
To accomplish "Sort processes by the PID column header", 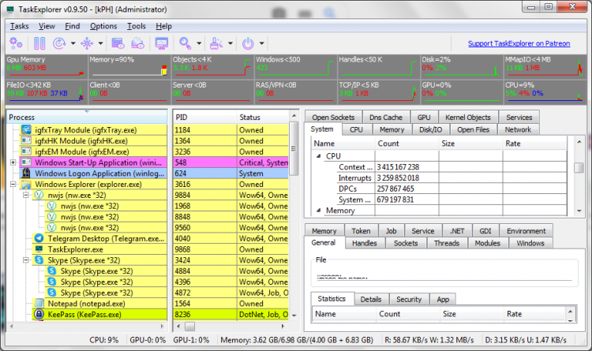I will pyautogui.click(x=182, y=118).
